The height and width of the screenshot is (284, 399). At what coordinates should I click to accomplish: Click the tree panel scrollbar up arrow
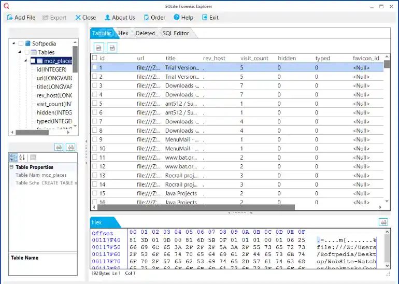75,42
